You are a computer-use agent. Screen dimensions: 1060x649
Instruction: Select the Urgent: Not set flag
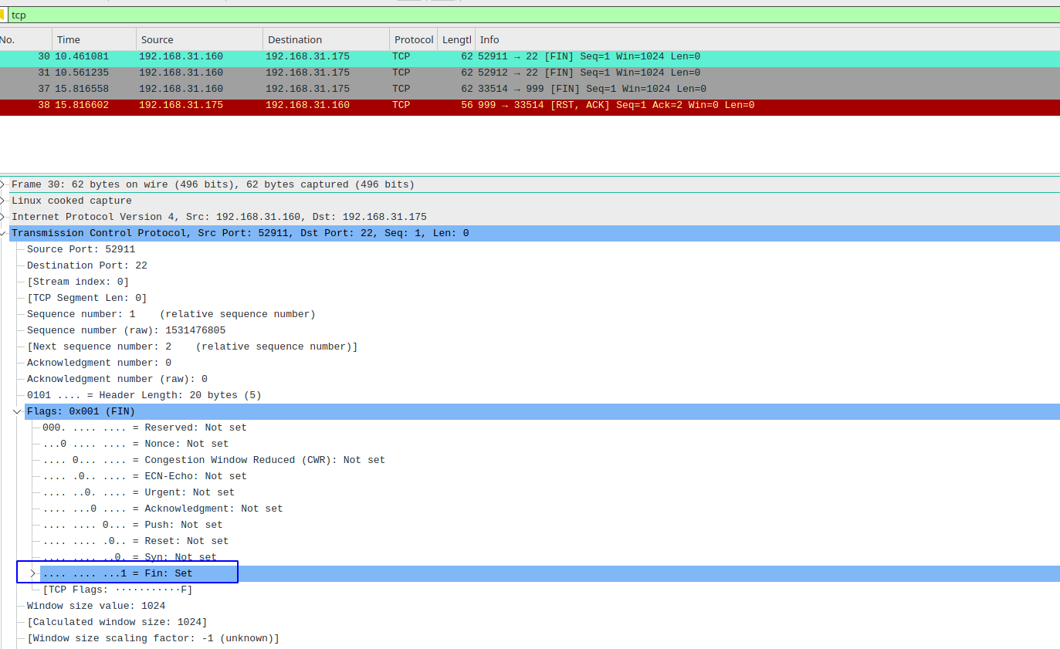pyautogui.click(x=139, y=492)
